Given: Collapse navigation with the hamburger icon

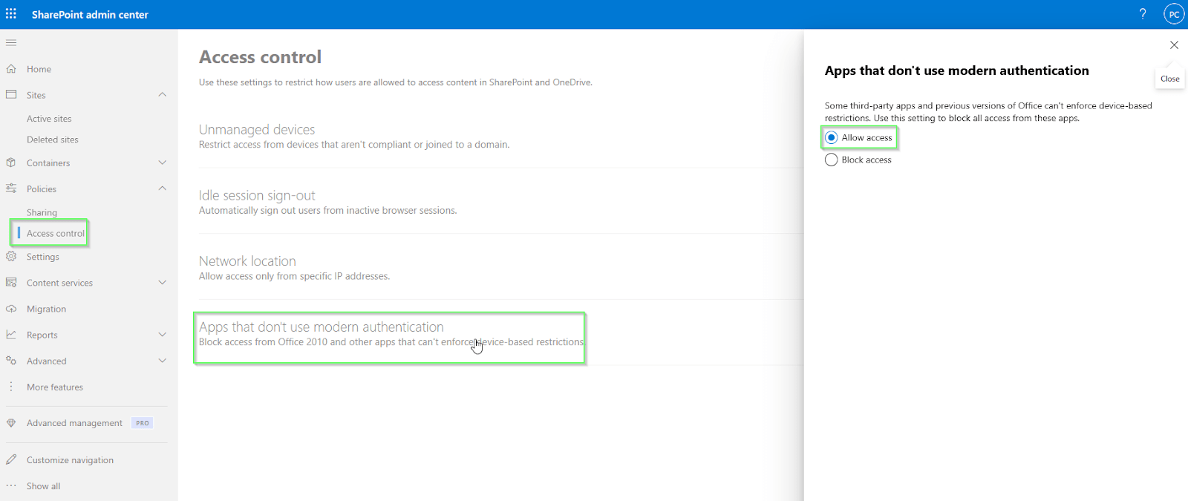Looking at the screenshot, I should tap(11, 43).
